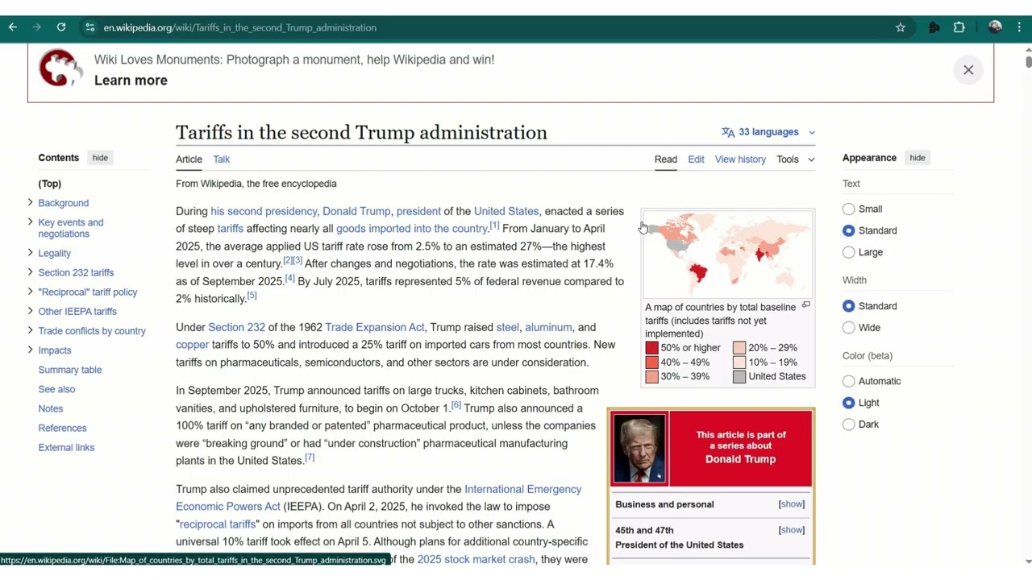Screen dimensions: 1032x580
Task: Open reference footnote [1]
Action: coord(494,226)
